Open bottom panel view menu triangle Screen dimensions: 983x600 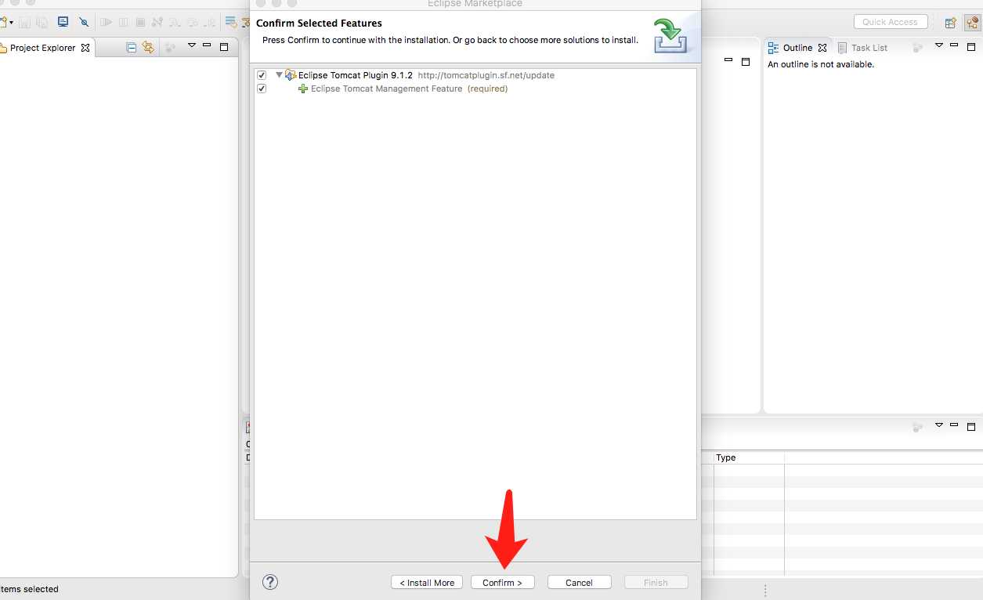point(938,425)
